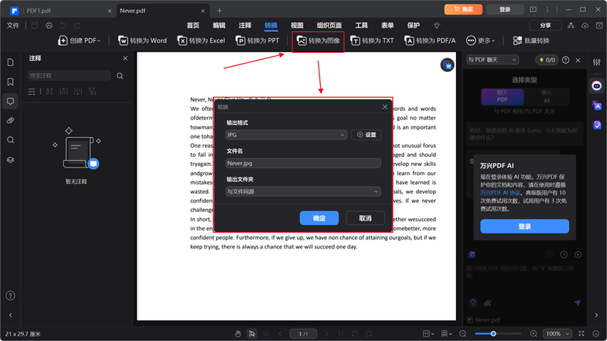Click the Share button

click(546, 26)
